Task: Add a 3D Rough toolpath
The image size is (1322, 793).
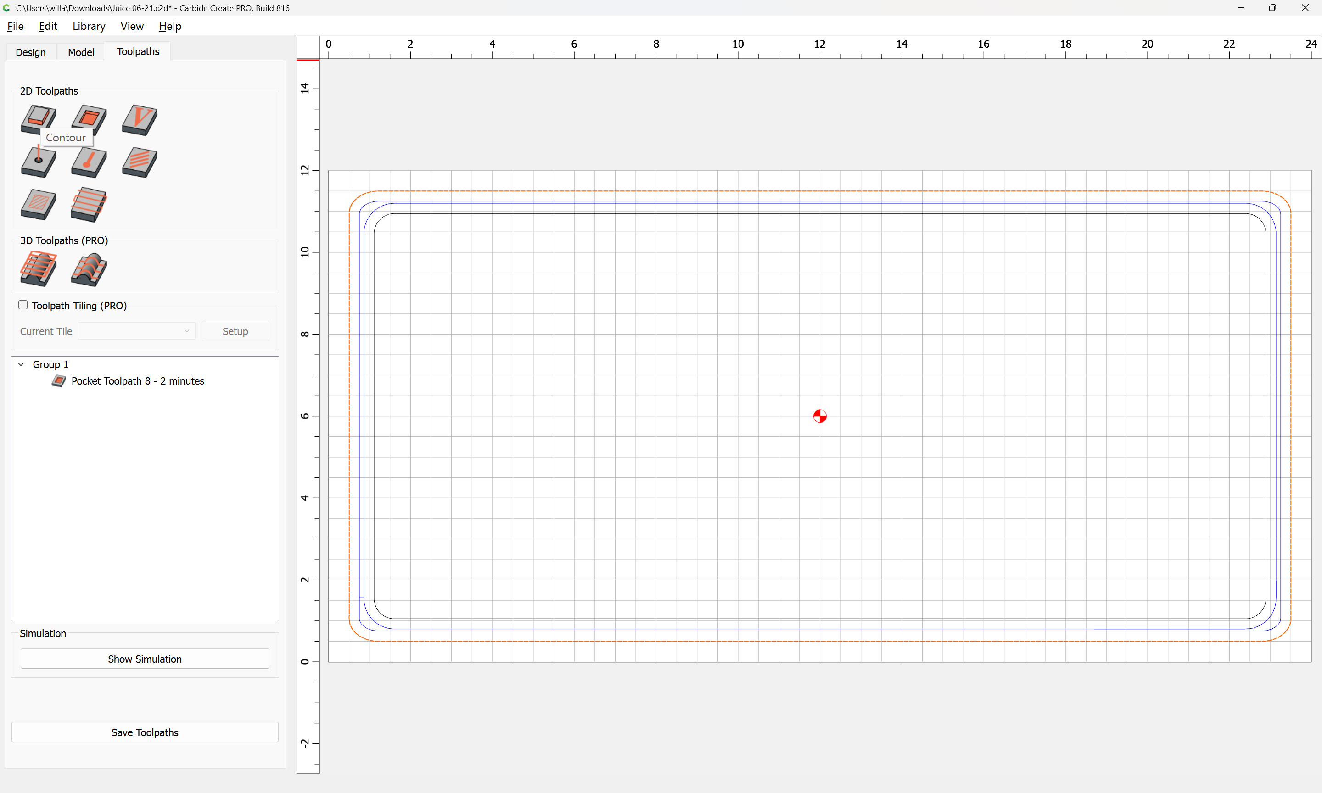Action: [x=39, y=269]
